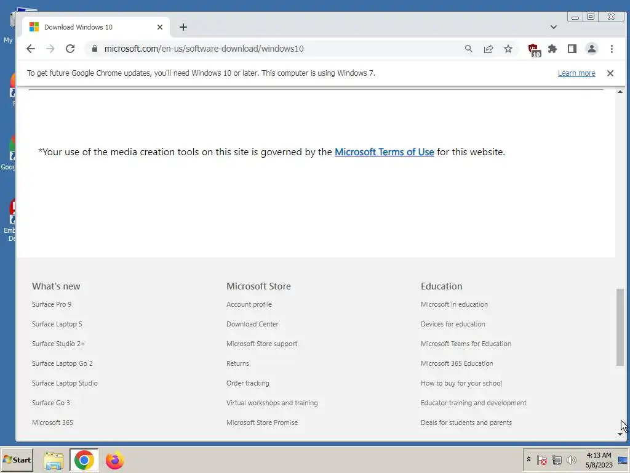Open the Returns link
Screen dimensions: 630x473
click(237, 363)
